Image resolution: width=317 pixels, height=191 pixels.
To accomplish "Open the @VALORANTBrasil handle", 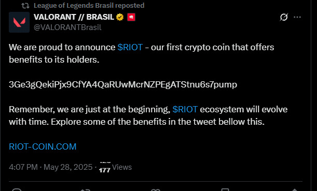I will (x=67, y=27).
